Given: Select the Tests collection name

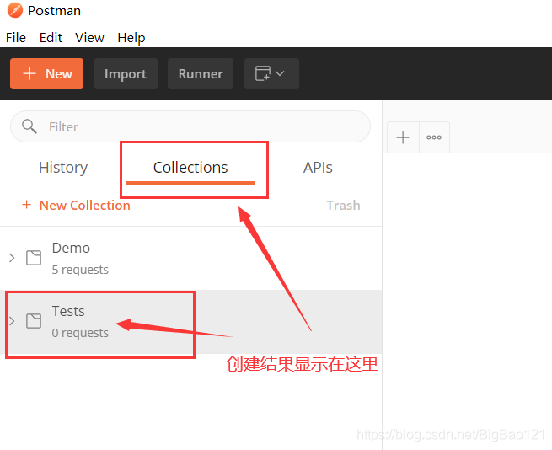Looking at the screenshot, I should (x=68, y=311).
